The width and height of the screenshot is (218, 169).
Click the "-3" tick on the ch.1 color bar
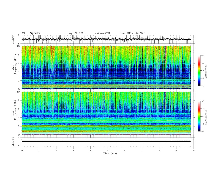pos(203,56)
